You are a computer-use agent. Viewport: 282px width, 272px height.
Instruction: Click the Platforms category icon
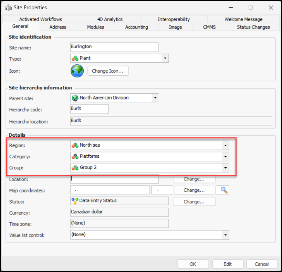point(75,156)
